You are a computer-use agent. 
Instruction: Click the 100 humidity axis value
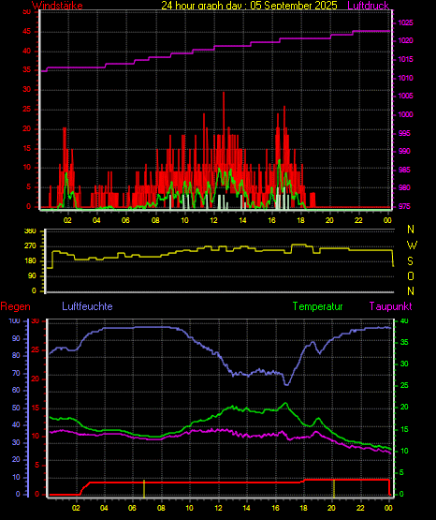point(15,321)
